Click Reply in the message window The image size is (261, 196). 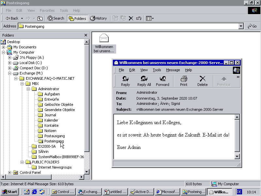(125, 81)
